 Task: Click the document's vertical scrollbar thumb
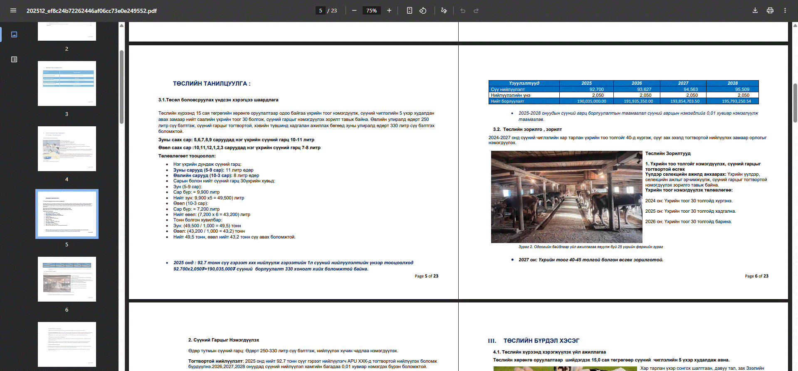coord(795,103)
